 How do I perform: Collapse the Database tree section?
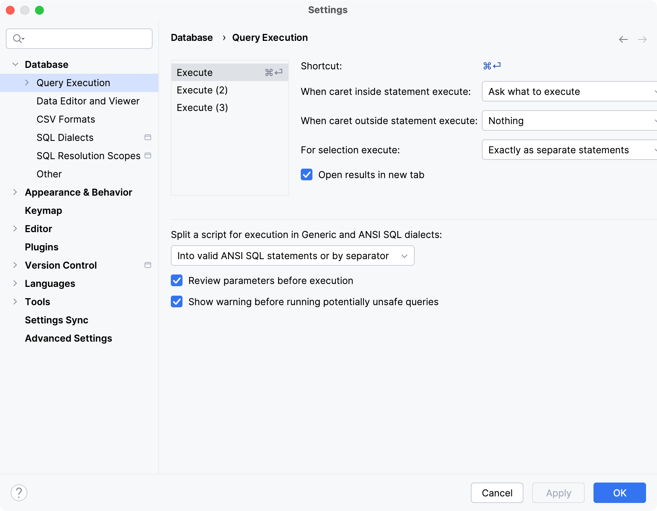15,65
